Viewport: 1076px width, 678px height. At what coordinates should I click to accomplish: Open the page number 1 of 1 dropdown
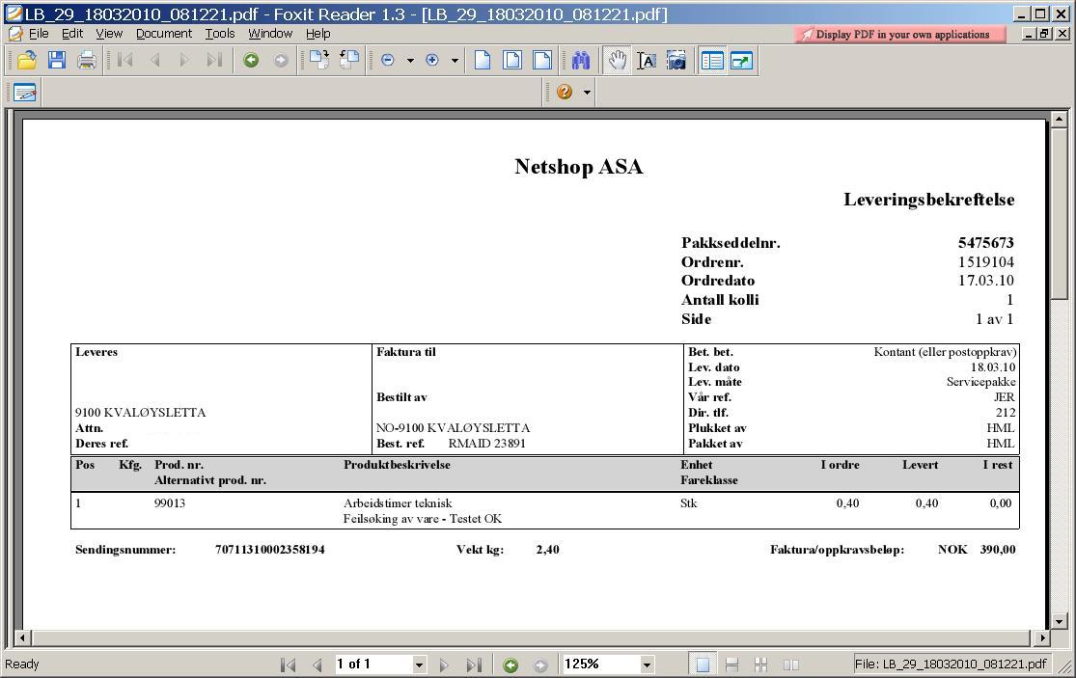coord(419,664)
